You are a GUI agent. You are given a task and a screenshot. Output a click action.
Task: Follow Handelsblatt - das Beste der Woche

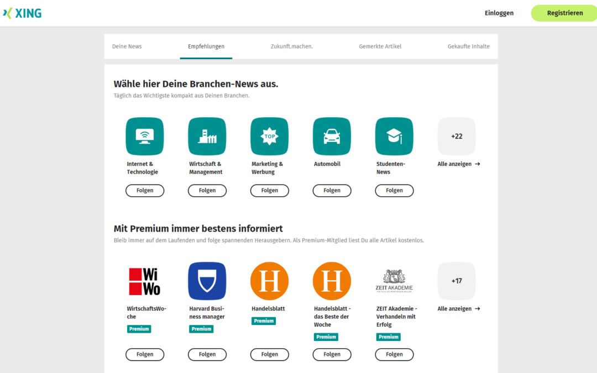click(x=332, y=354)
